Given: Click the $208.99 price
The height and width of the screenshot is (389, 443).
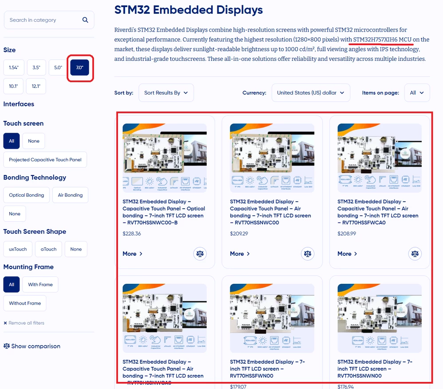Looking at the screenshot, I should (x=347, y=234).
